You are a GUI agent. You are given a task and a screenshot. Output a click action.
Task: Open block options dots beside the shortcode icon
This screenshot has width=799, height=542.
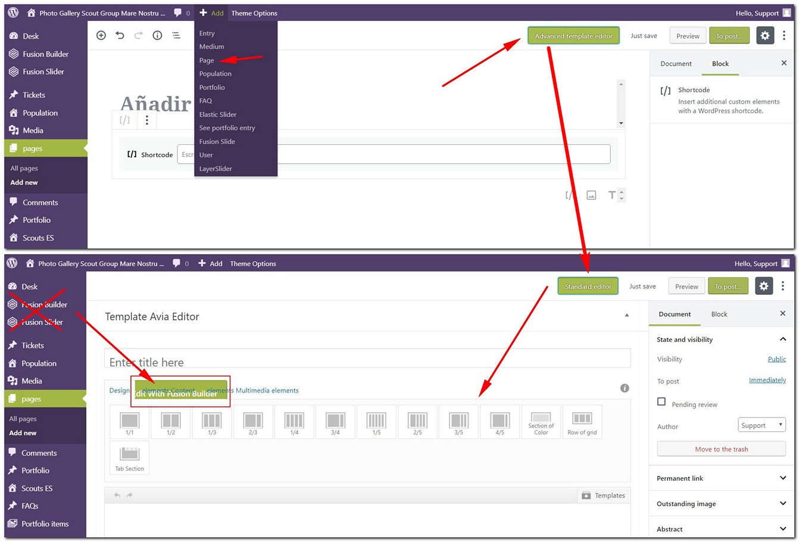click(147, 120)
